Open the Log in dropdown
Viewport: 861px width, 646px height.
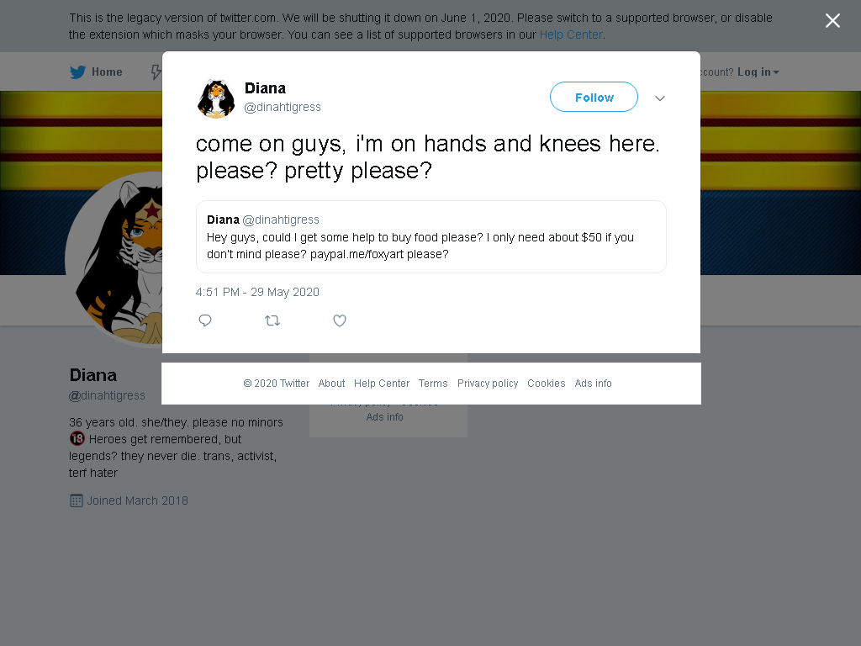[x=758, y=72]
